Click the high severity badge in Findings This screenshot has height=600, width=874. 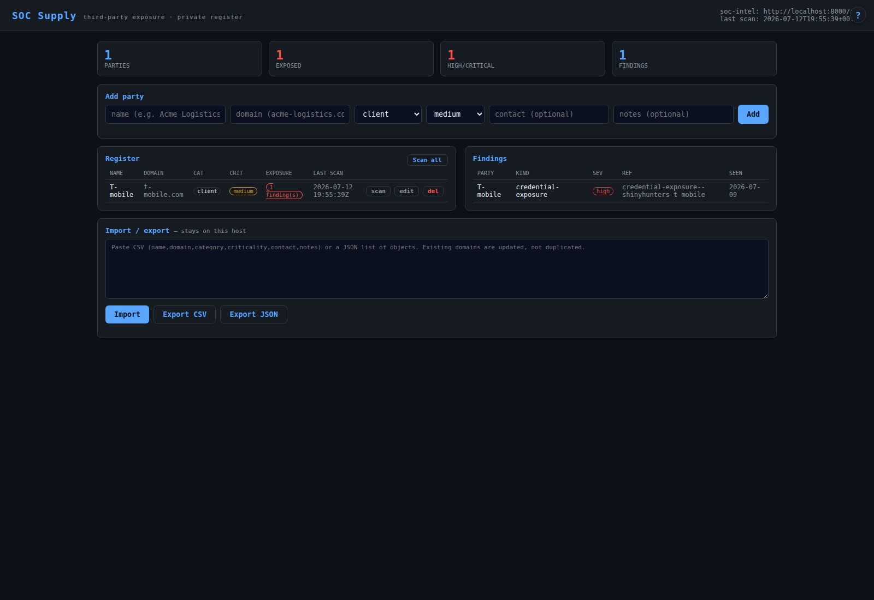point(603,191)
